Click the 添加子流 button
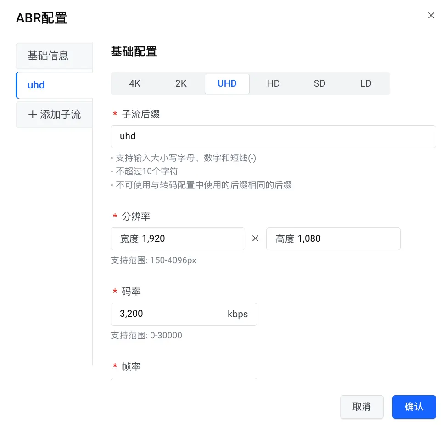 point(54,115)
